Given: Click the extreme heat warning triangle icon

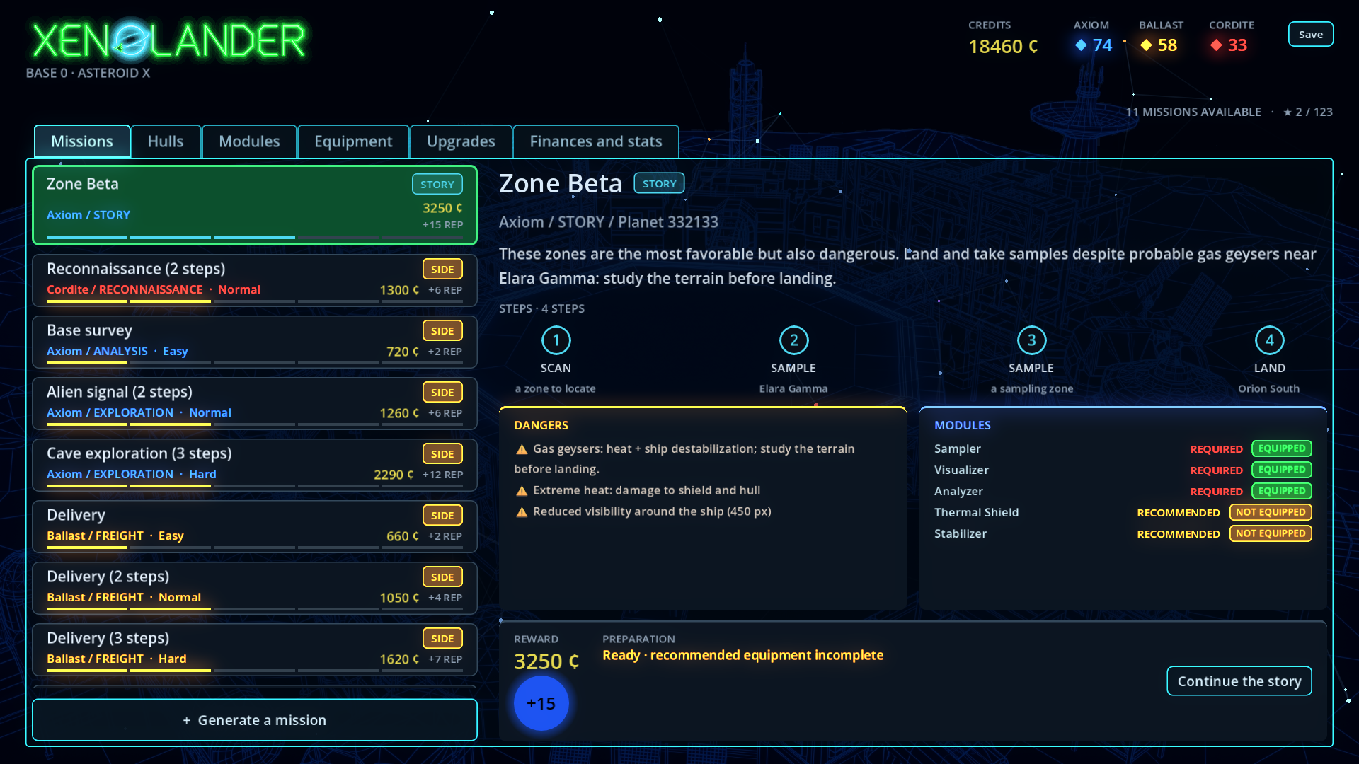Looking at the screenshot, I should tap(522, 491).
